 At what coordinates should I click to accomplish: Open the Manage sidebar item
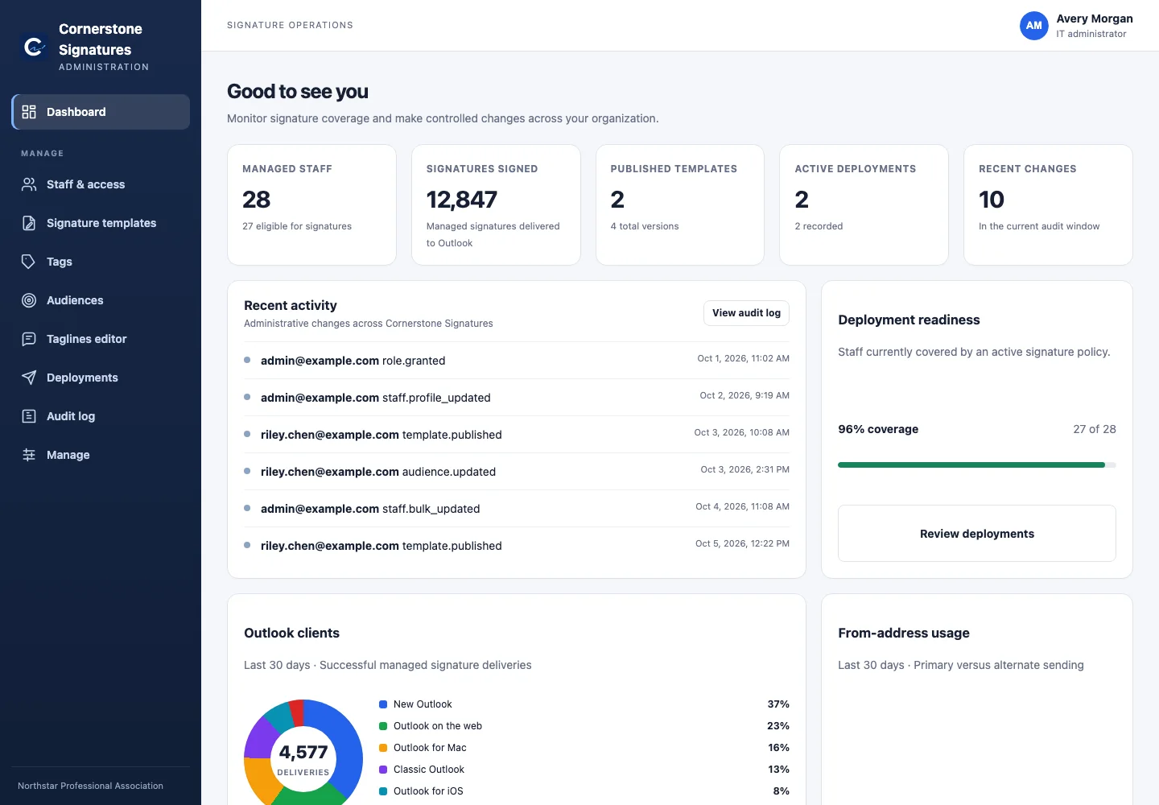[x=101, y=455]
